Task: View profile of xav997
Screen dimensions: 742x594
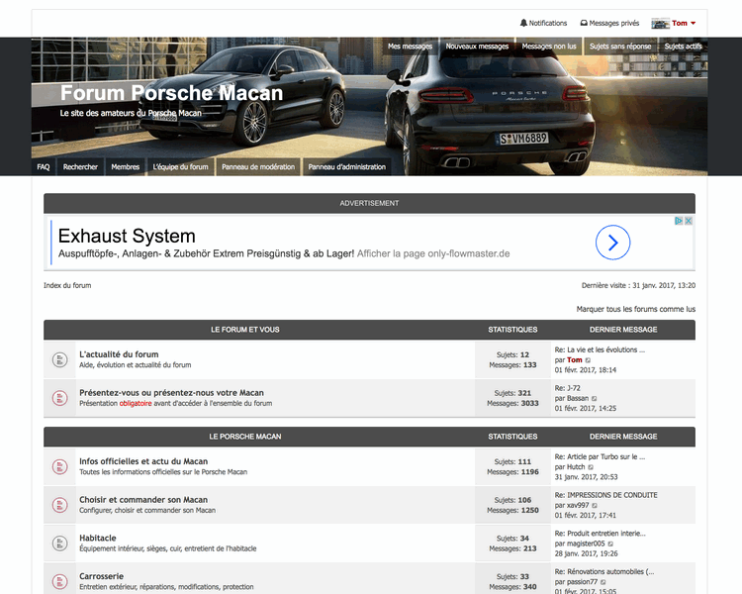Action: click(578, 506)
